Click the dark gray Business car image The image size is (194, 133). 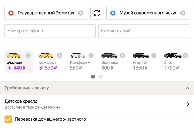[x=109, y=55]
